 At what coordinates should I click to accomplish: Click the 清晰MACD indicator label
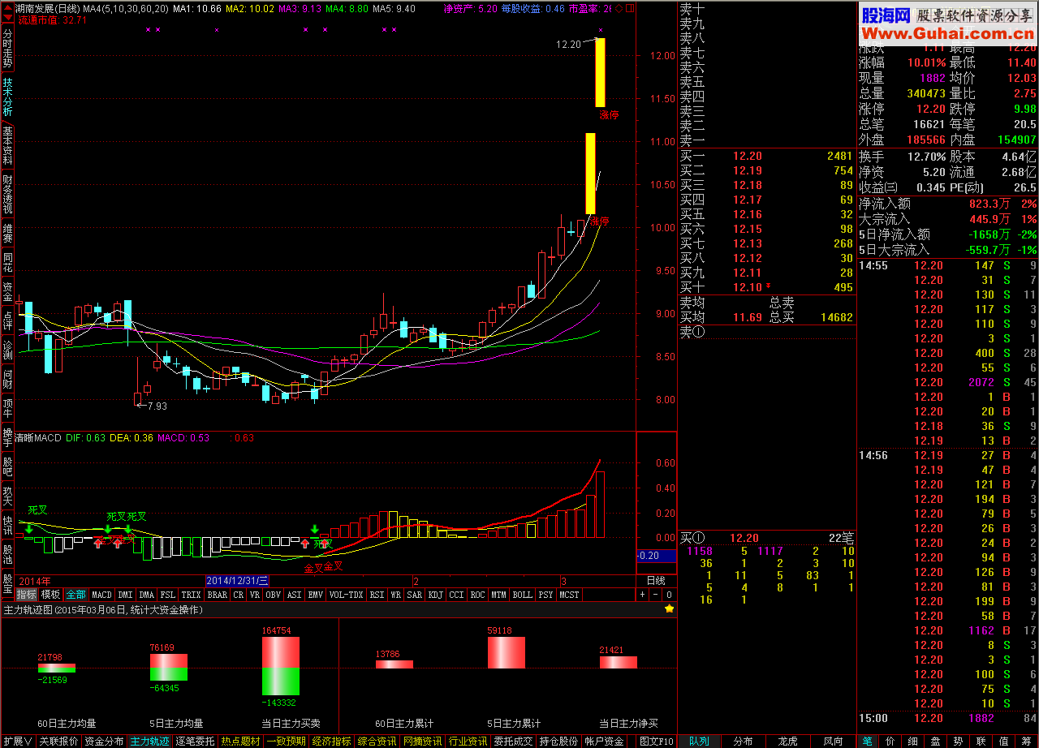click(37, 438)
